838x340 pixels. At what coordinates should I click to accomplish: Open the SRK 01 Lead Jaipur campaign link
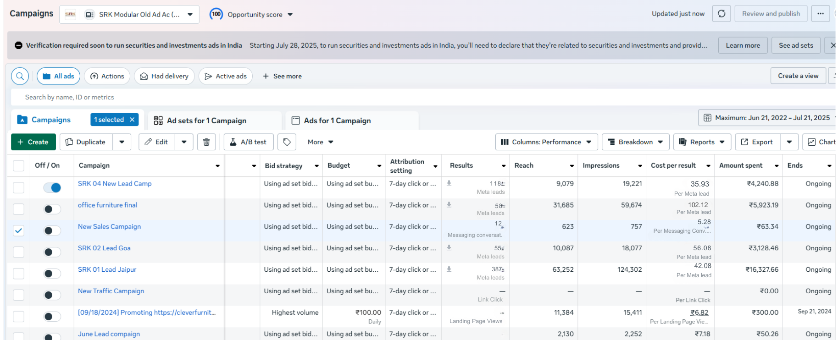(x=107, y=269)
